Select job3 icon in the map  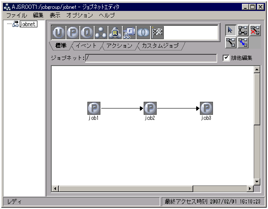pyautogui.click(x=207, y=108)
